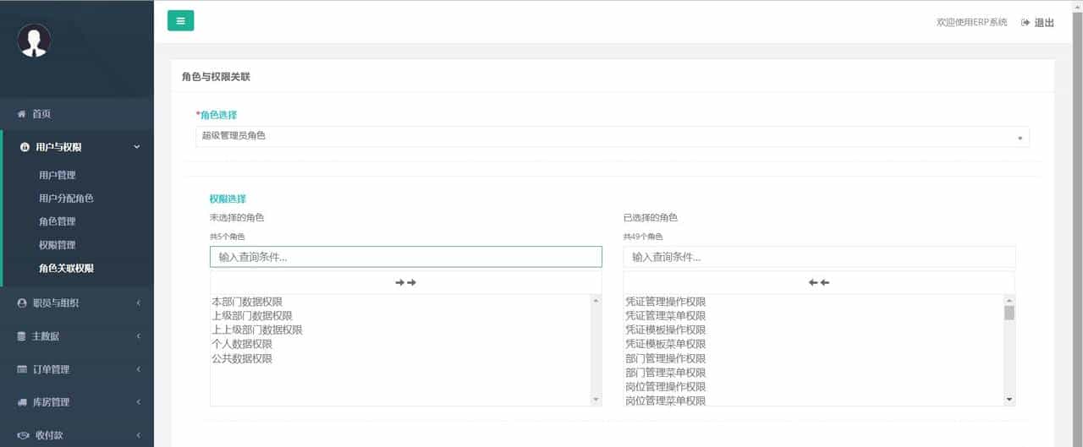Open 角色关联权限 submenu item
Screen dimensions: 1083x447
66,268
